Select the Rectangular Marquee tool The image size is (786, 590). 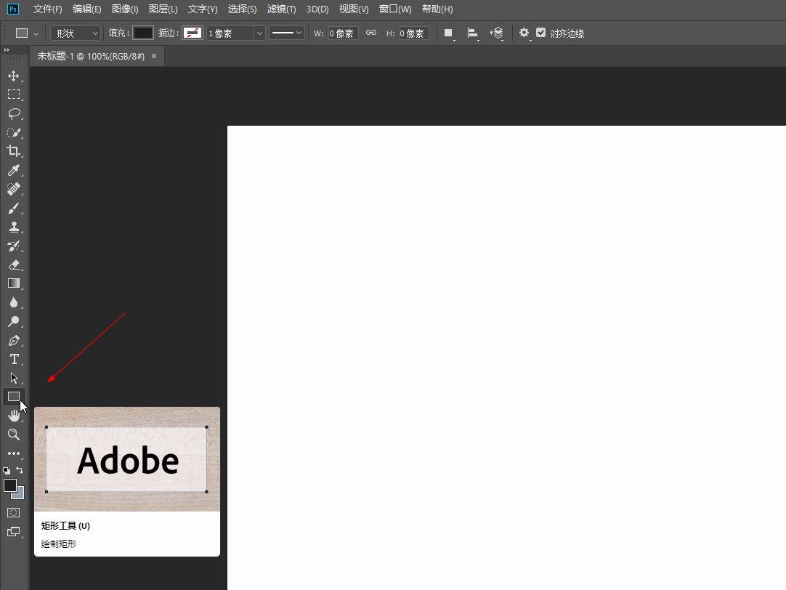14,94
